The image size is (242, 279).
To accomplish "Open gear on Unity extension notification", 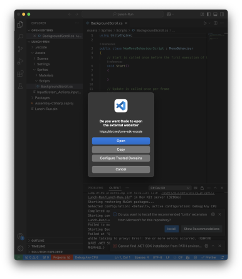I will pos(213,214).
